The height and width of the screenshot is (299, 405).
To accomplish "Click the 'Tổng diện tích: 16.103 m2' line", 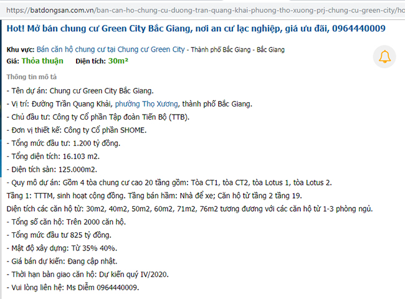I will click(54, 156).
